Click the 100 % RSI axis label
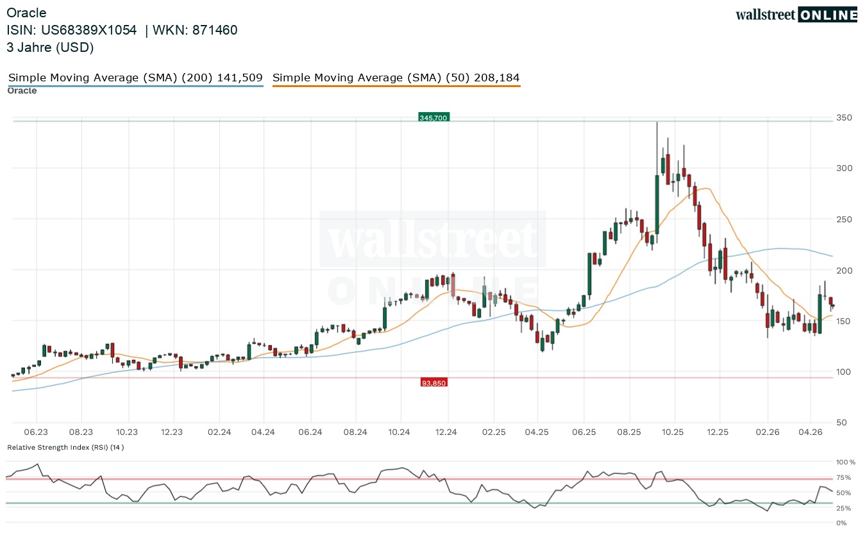The image size is (865, 540). (846, 462)
